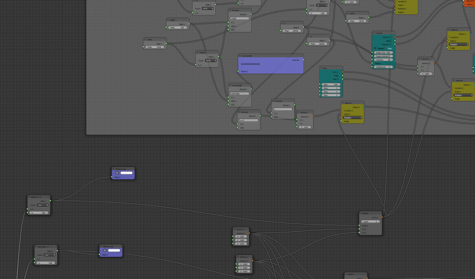Click the y 0.50 value field

coord(318,13)
